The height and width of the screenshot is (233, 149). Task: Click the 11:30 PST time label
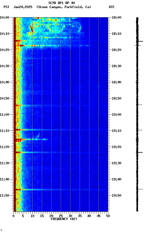pyautogui.click(x=5, y=163)
